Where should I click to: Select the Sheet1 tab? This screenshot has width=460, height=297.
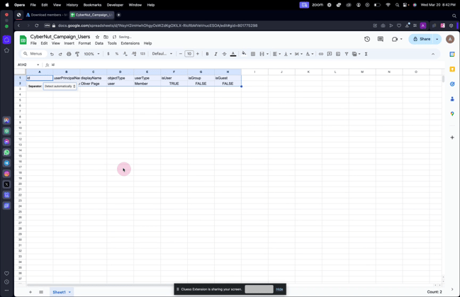click(60, 292)
